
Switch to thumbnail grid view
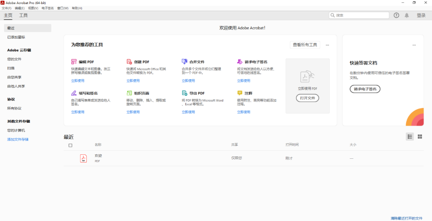[x=420, y=136]
